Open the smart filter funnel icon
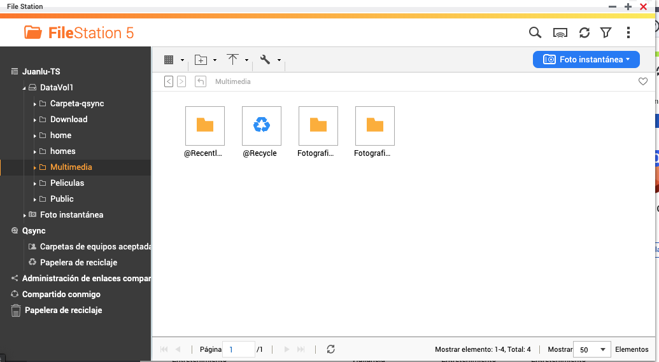This screenshot has width=659, height=362. tap(606, 32)
